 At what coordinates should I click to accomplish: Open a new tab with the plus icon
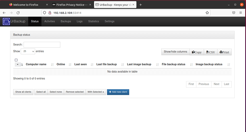tap(141, 5)
